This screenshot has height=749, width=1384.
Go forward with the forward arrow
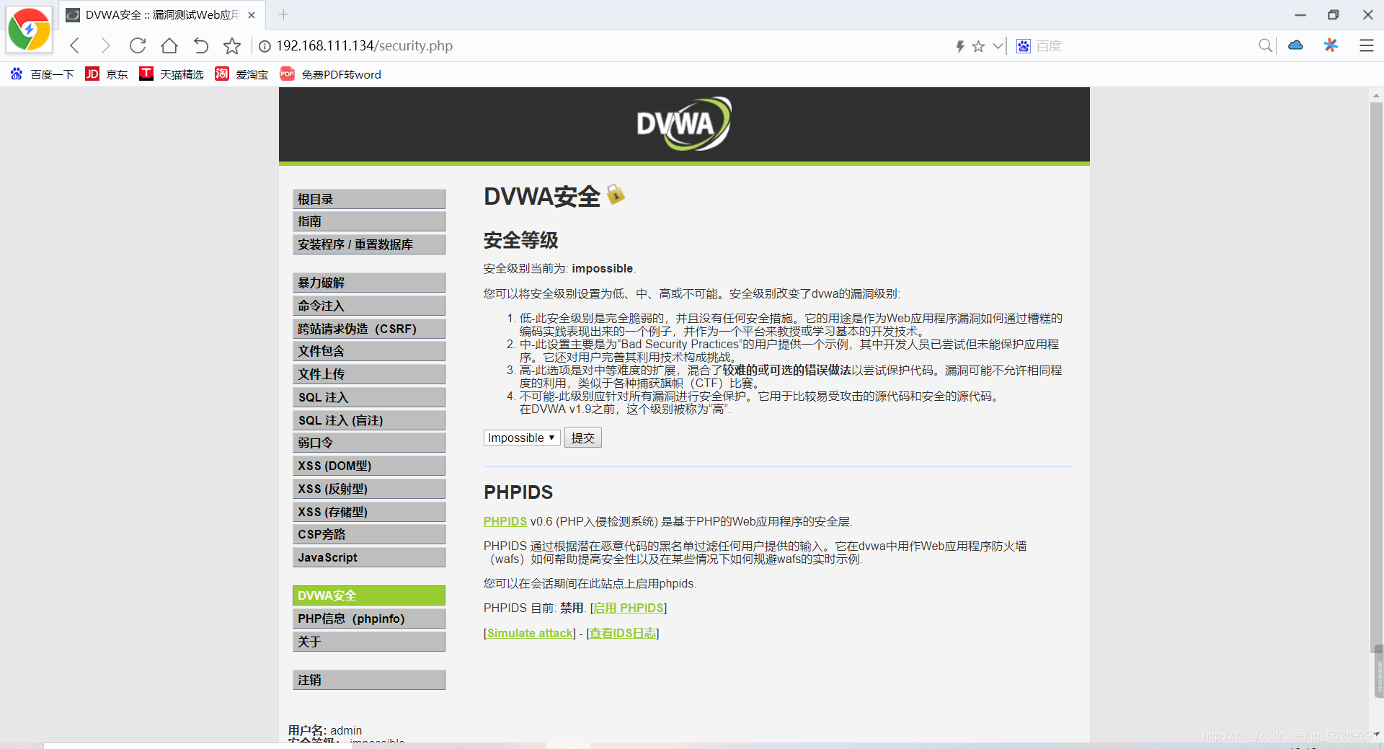[x=105, y=46]
